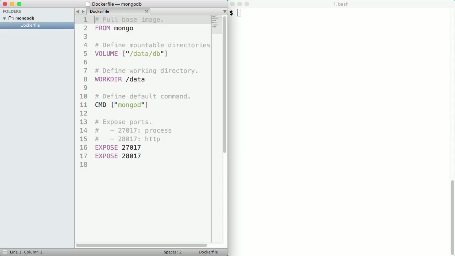This screenshot has width=455, height=256.
Task: Click the terminal prompt cursor in bash window
Action: pos(239,13)
